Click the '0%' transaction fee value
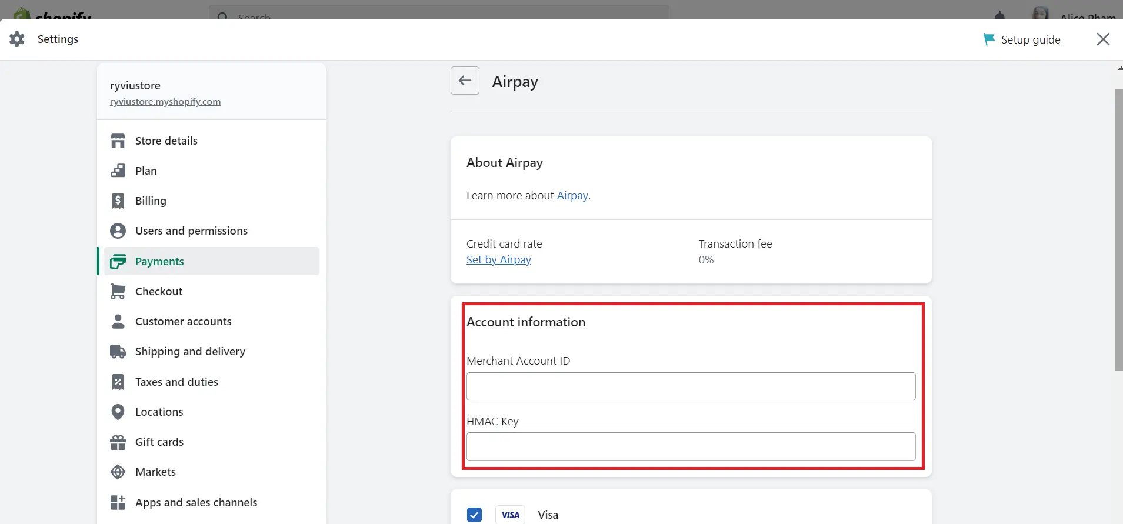Viewport: 1123px width, 524px height. tap(706, 260)
